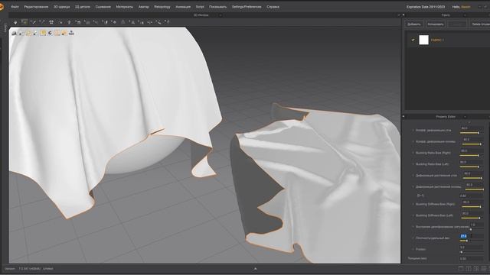The image size is (490, 275).
Task: Open the Справка menu
Action: click(273, 7)
